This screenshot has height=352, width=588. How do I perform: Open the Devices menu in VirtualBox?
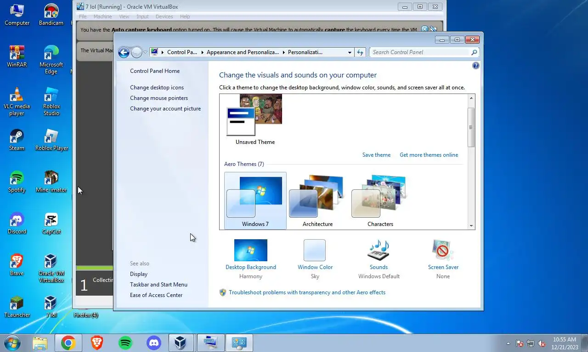coord(164,16)
